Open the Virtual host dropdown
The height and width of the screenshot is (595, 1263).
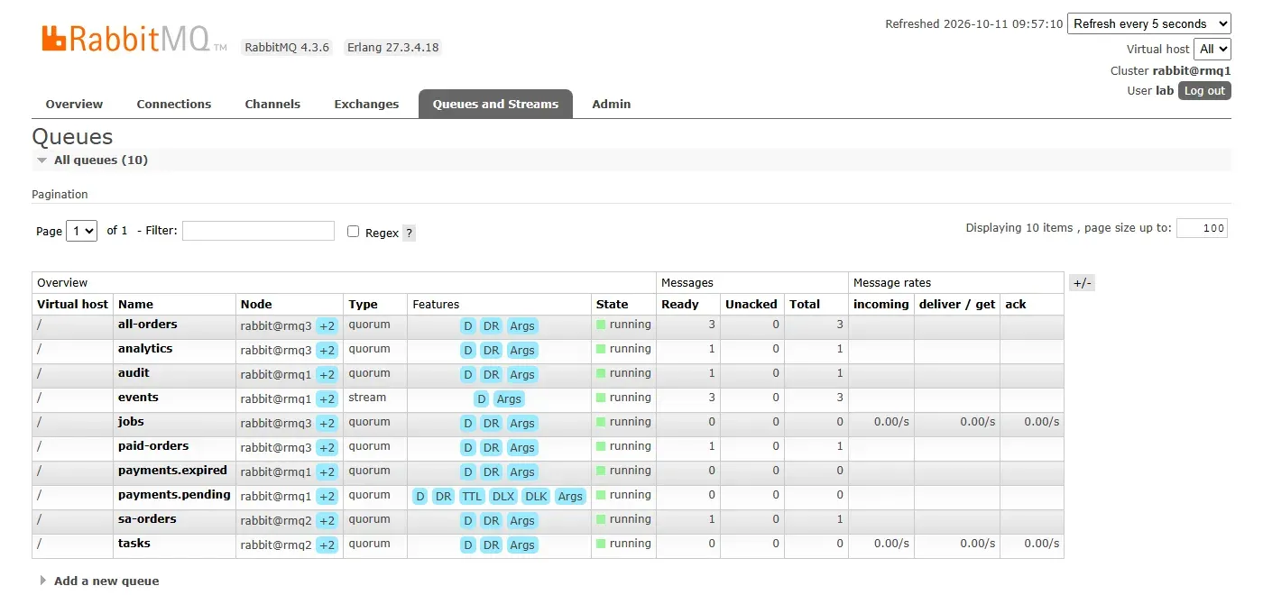pos(1212,49)
